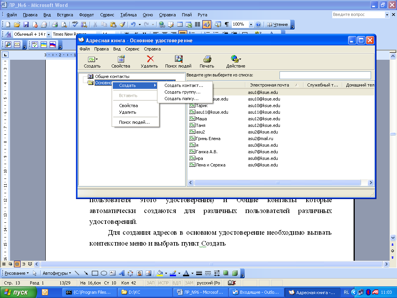Screen dimensions: 397x298
Task: Click Line Color brush button
Action: [x=173, y=273]
